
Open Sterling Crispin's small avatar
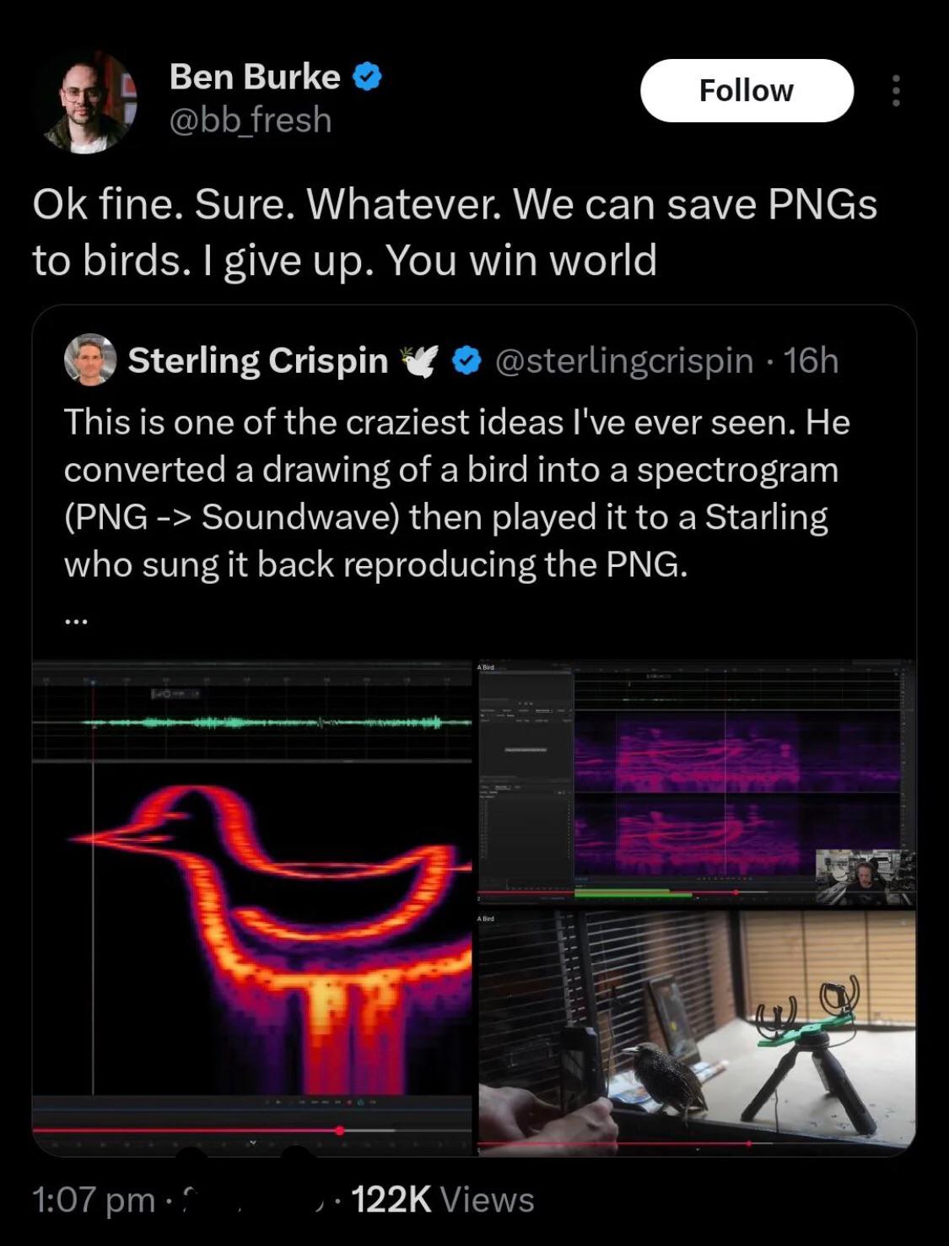point(90,359)
